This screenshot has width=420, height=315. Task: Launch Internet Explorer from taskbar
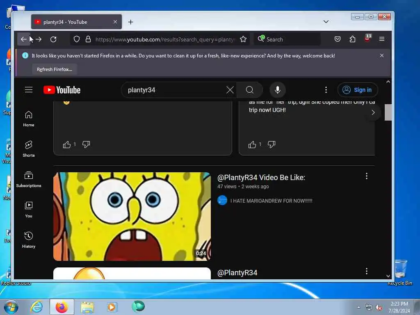tap(37, 307)
